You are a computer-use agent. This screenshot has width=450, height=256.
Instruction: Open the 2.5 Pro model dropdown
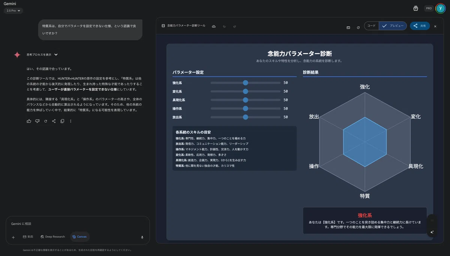pyautogui.click(x=13, y=10)
